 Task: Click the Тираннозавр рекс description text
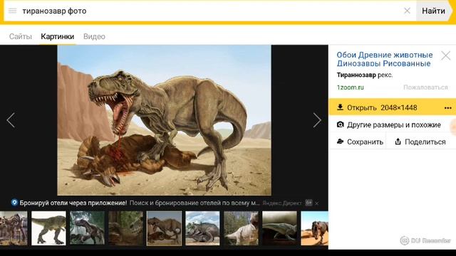tap(365, 75)
